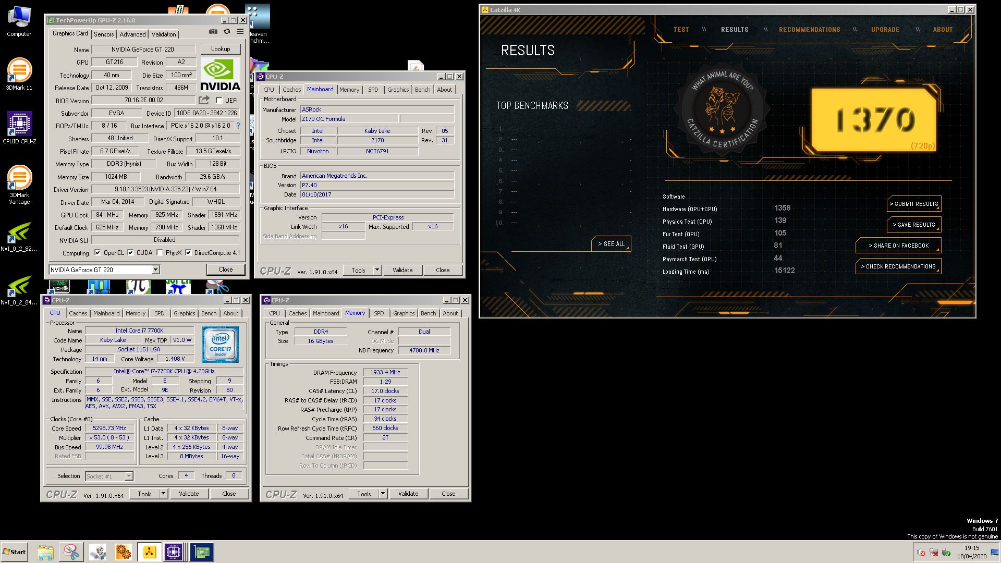Open the Validation tab in GPU-Z
The width and height of the screenshot is (1001, 563).
pyautogui.click(x=164, y=34)
